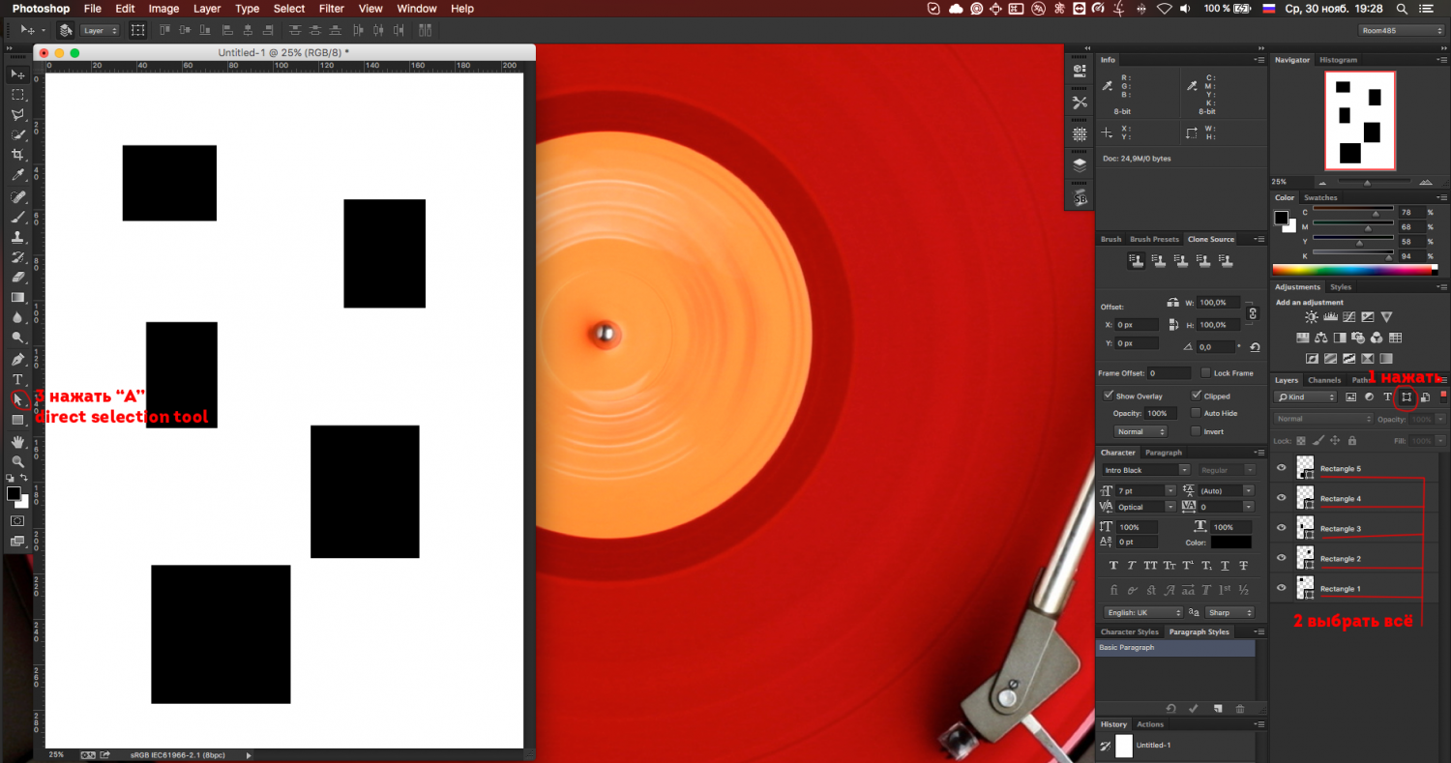Filter layers by shape layers icon
Image resolution: width=1451 pixels, height=763 pixels.
(1407, 397)
